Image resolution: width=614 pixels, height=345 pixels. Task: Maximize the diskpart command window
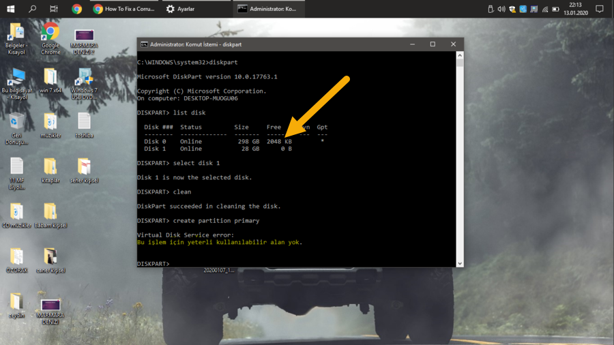tap(433, 44)
